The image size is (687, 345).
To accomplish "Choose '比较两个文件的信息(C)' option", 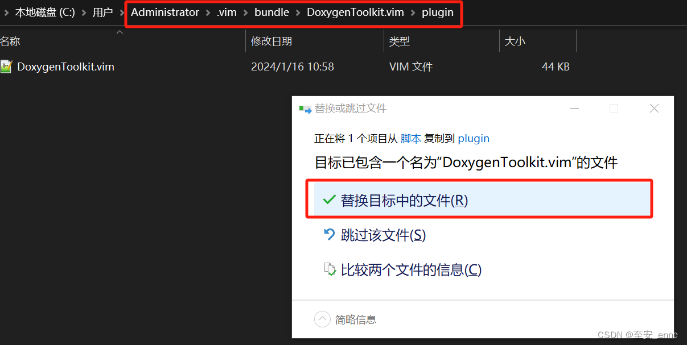I will click(x=411, y=269).
